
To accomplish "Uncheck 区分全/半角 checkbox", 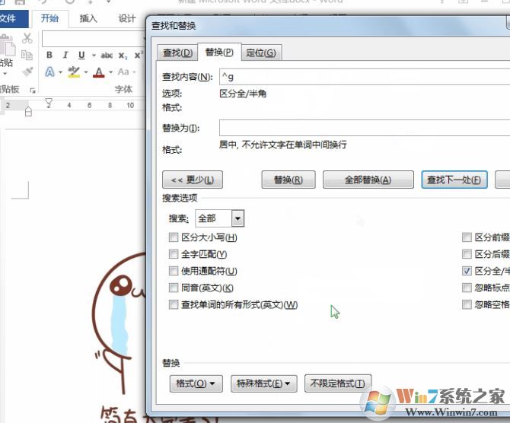I will pyautogui.click(x=467, y=271).
